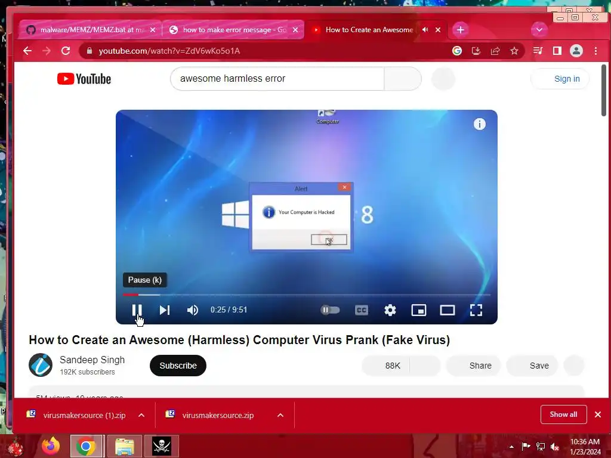Click Chrome taskbar icon
The height and width of the screenshot is (458, 611).
click(x=87, y=446)
